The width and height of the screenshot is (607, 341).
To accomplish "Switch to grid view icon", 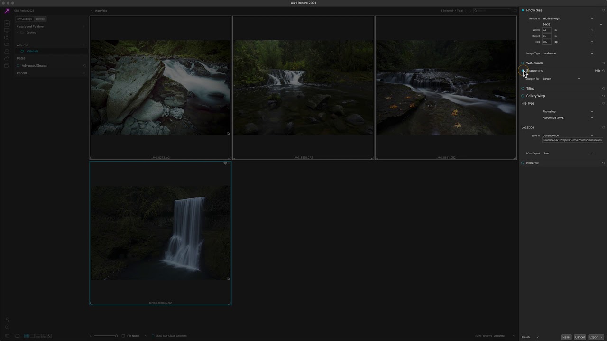I will point(27,336).
